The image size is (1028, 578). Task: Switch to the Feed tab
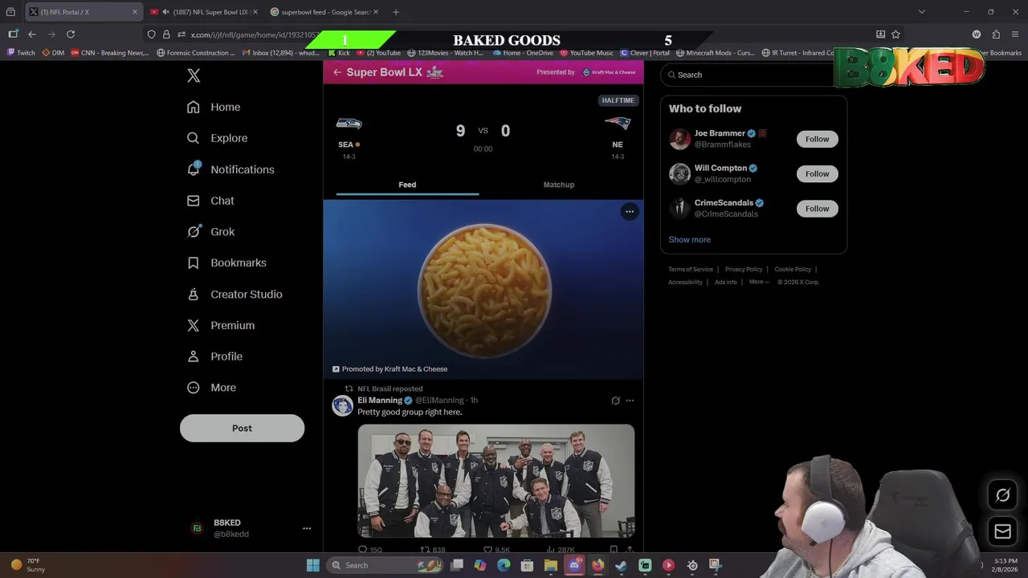(x=407, y=185)
